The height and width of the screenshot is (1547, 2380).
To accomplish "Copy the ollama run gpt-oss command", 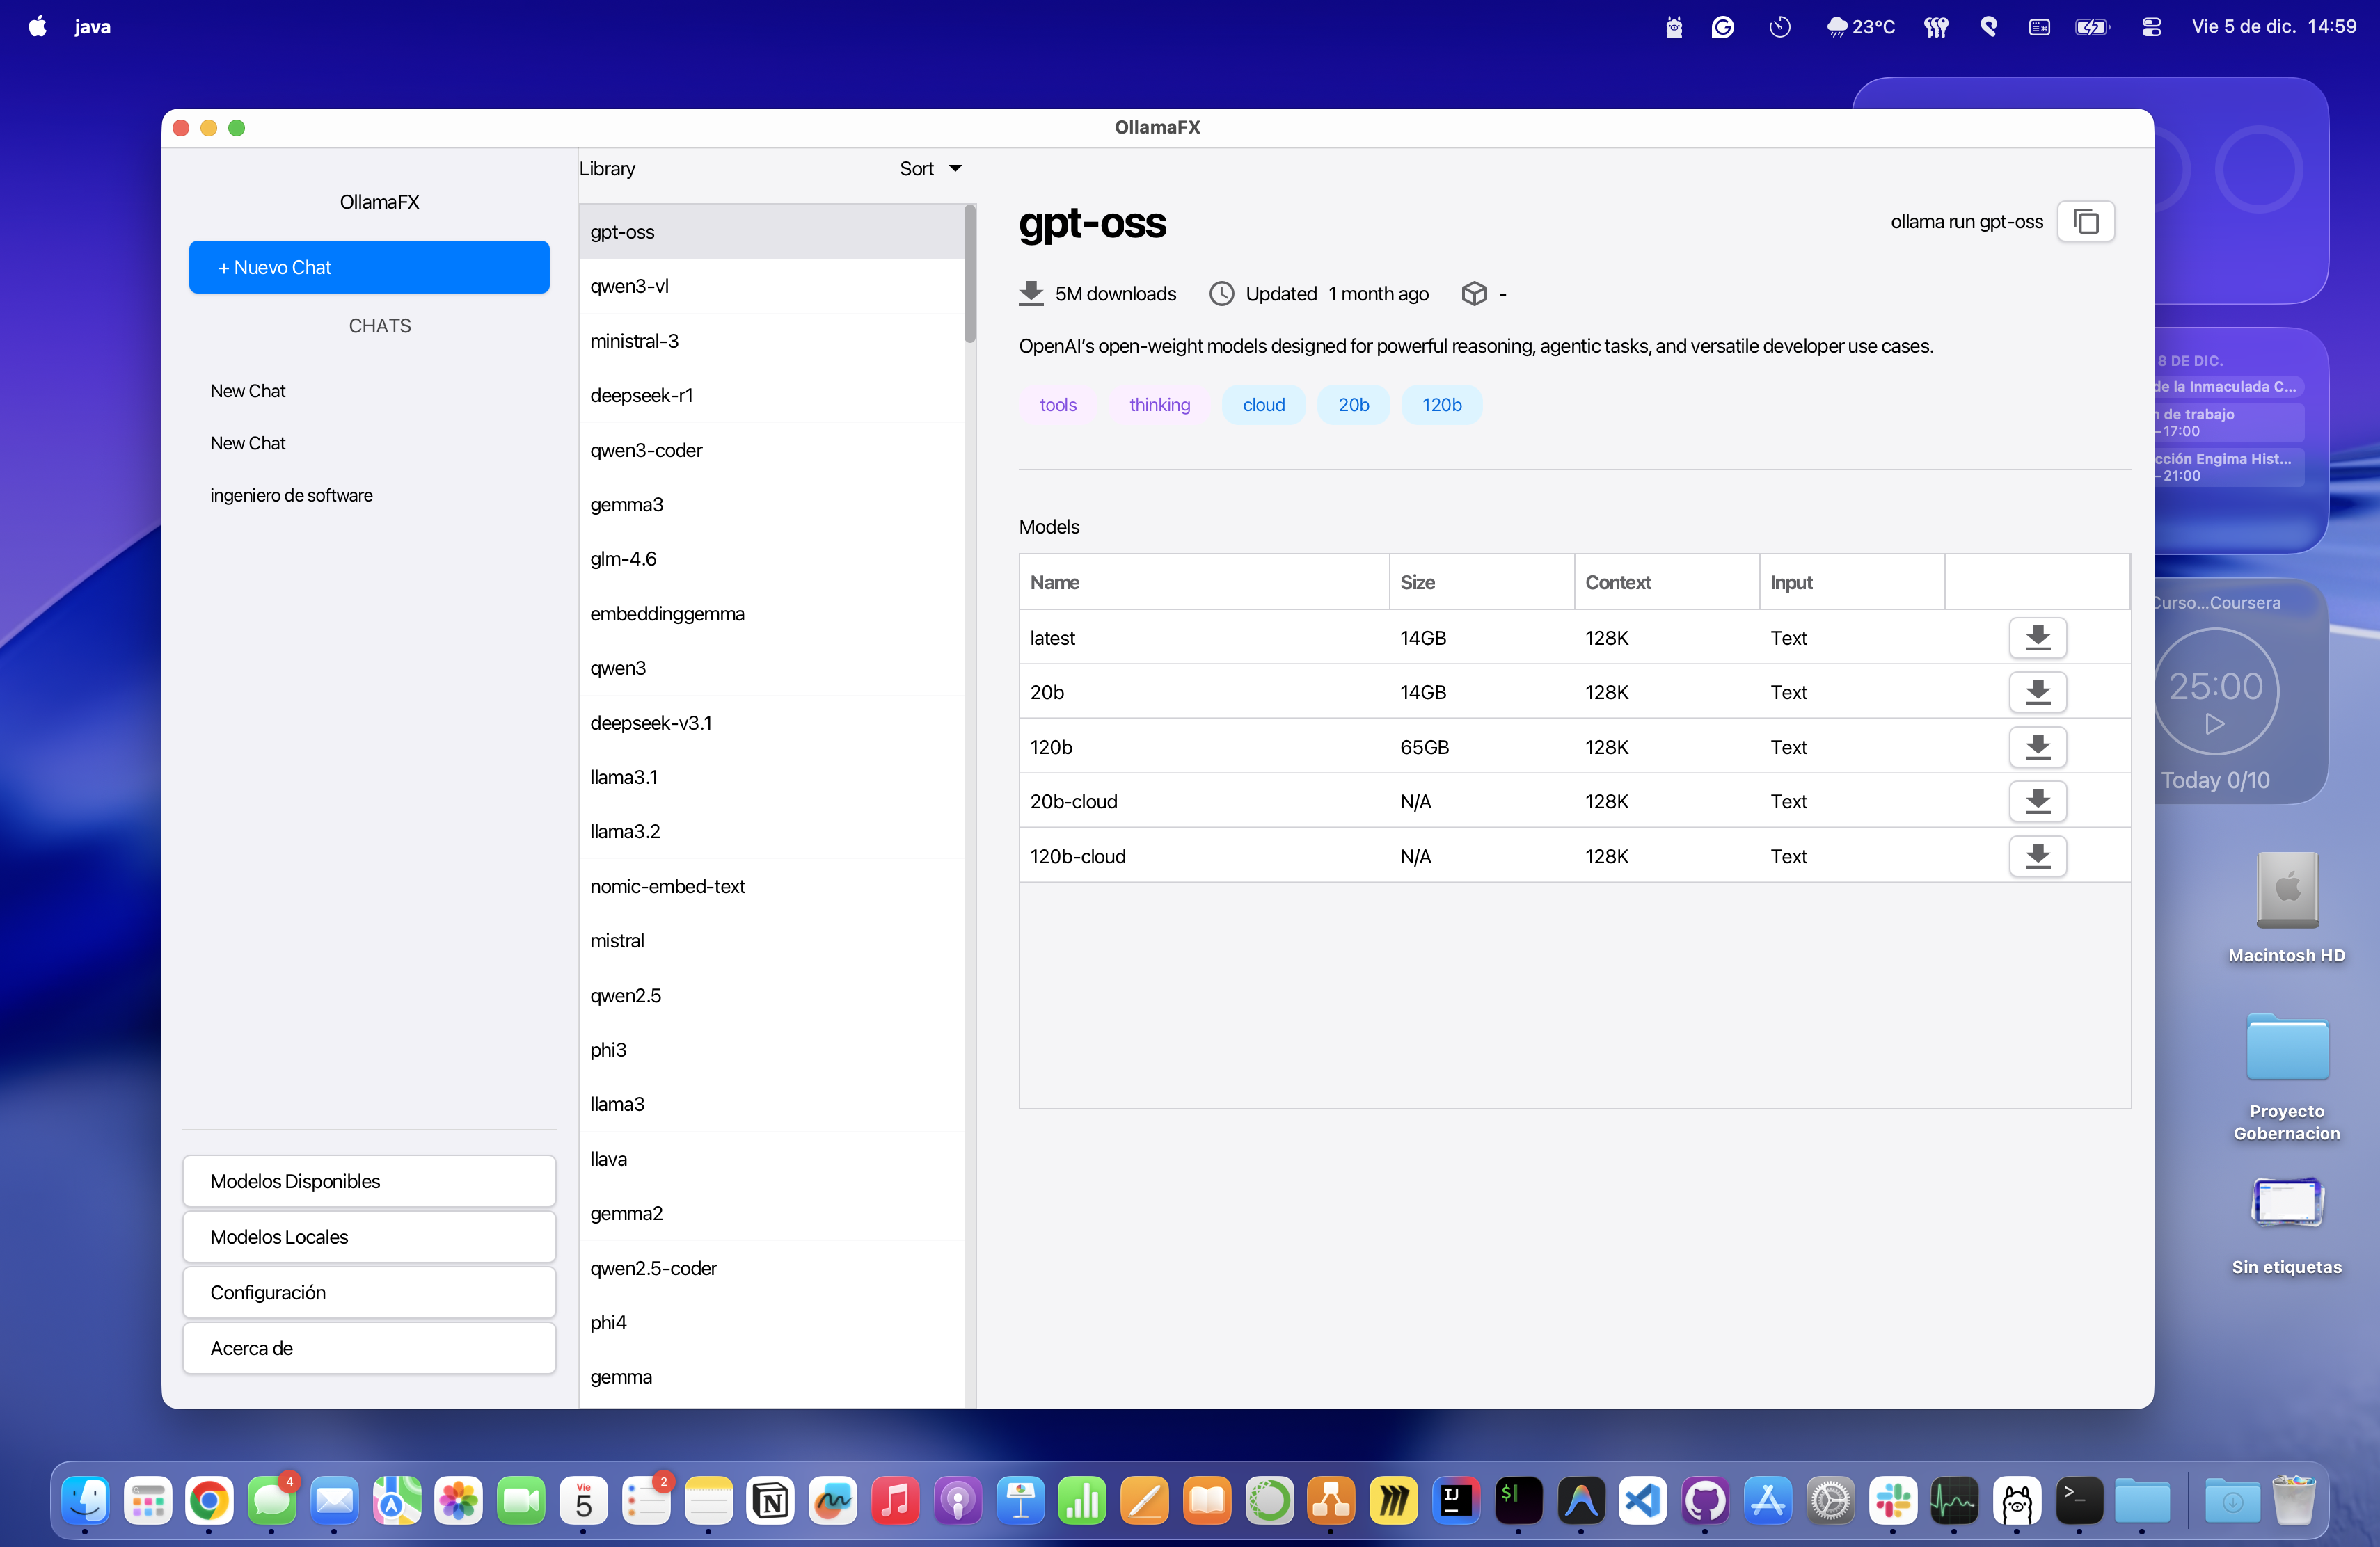I will (x=2085, y=222).
